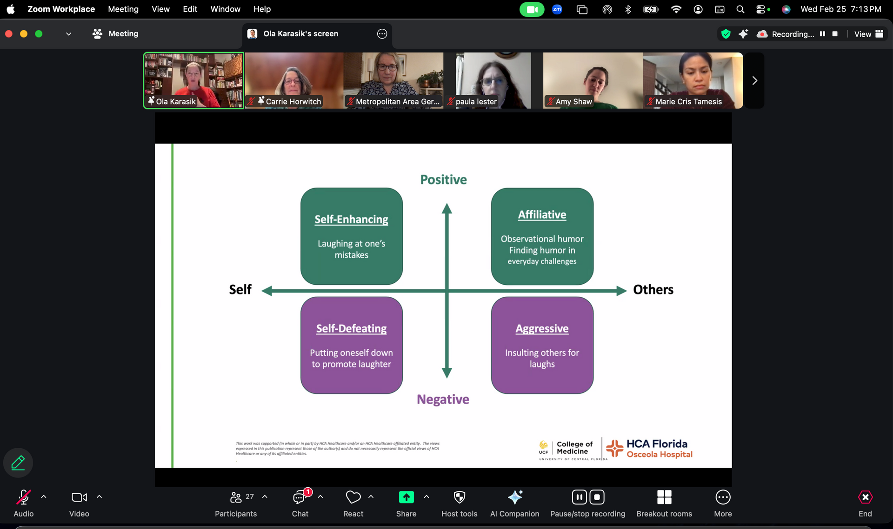Image resolution: width=893 pixels, height=529 pixels.
Task: Click the encryption shield icon at top
Action: coord(726,34)
